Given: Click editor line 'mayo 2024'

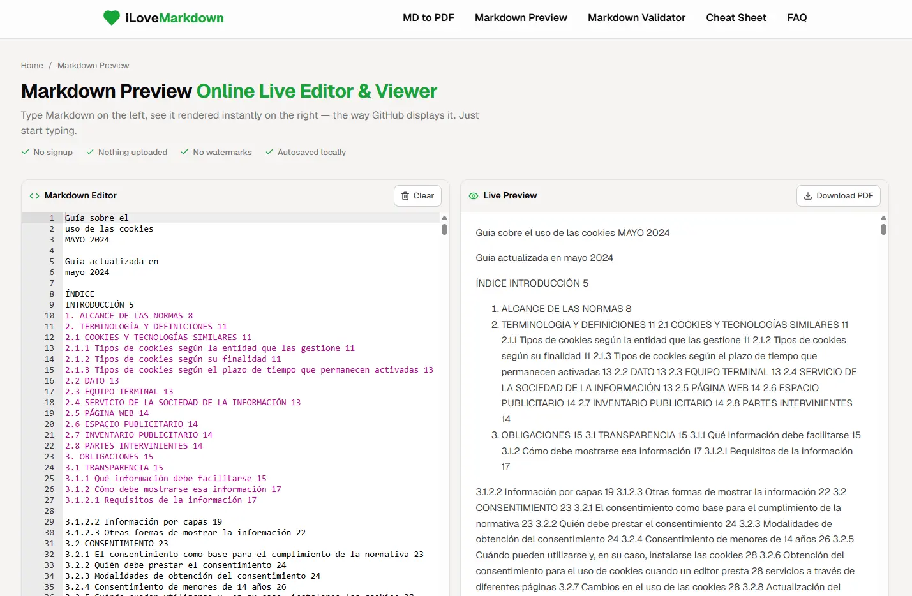Looking at the screenshot, I should (x=87, y=272).
